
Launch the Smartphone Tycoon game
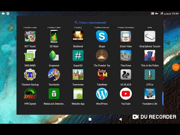[150, 36]
